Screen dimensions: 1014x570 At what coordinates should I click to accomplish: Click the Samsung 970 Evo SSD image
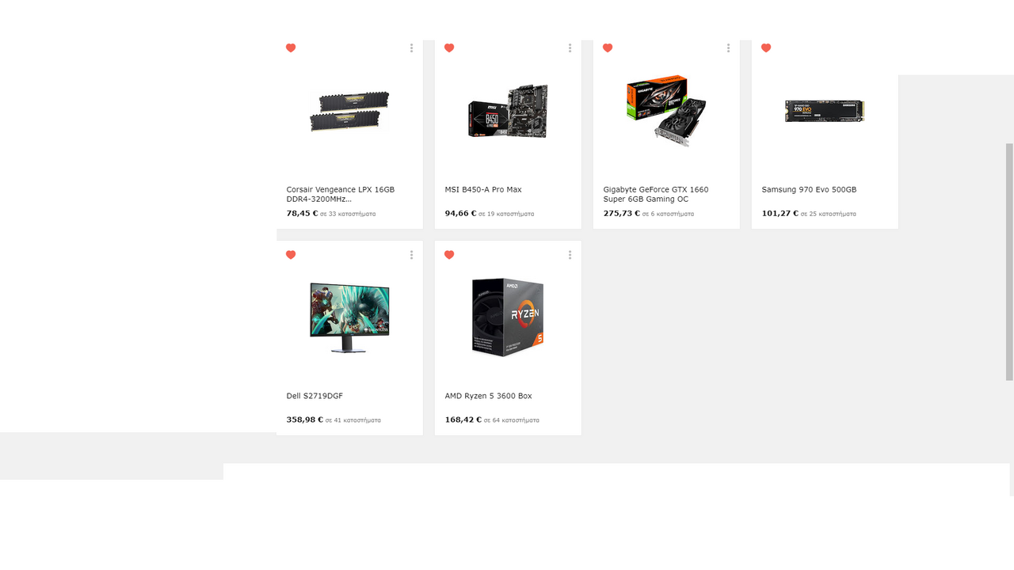coord(825,111)
